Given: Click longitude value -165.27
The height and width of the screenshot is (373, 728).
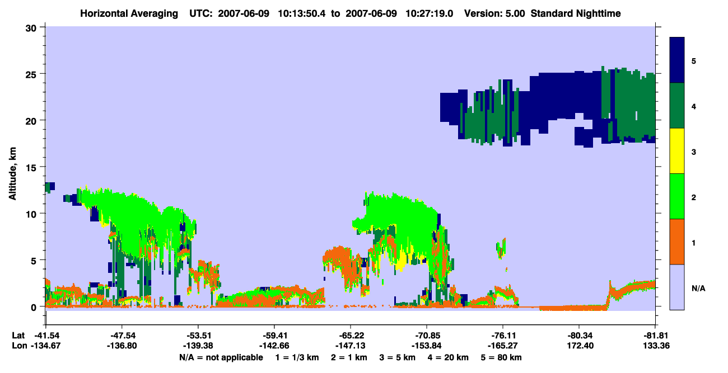Looking at the screenshot, I should click(503, 346).
